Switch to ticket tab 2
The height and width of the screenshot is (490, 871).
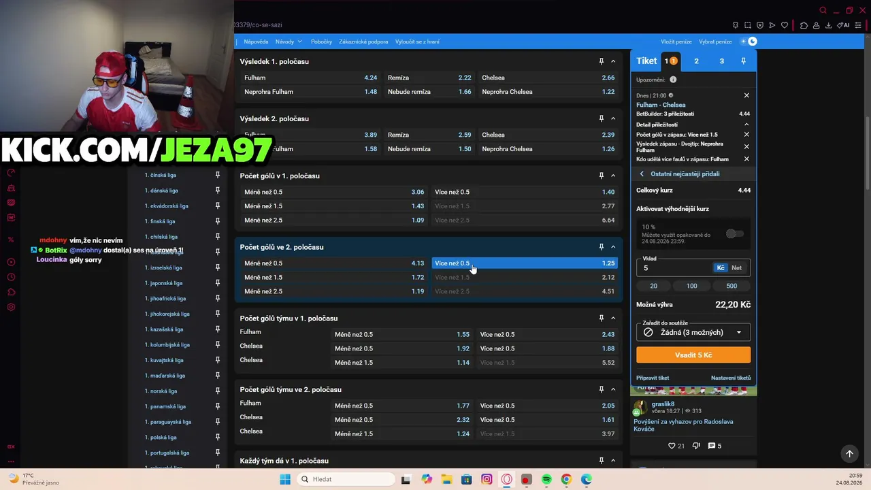[x=696, y=61]
